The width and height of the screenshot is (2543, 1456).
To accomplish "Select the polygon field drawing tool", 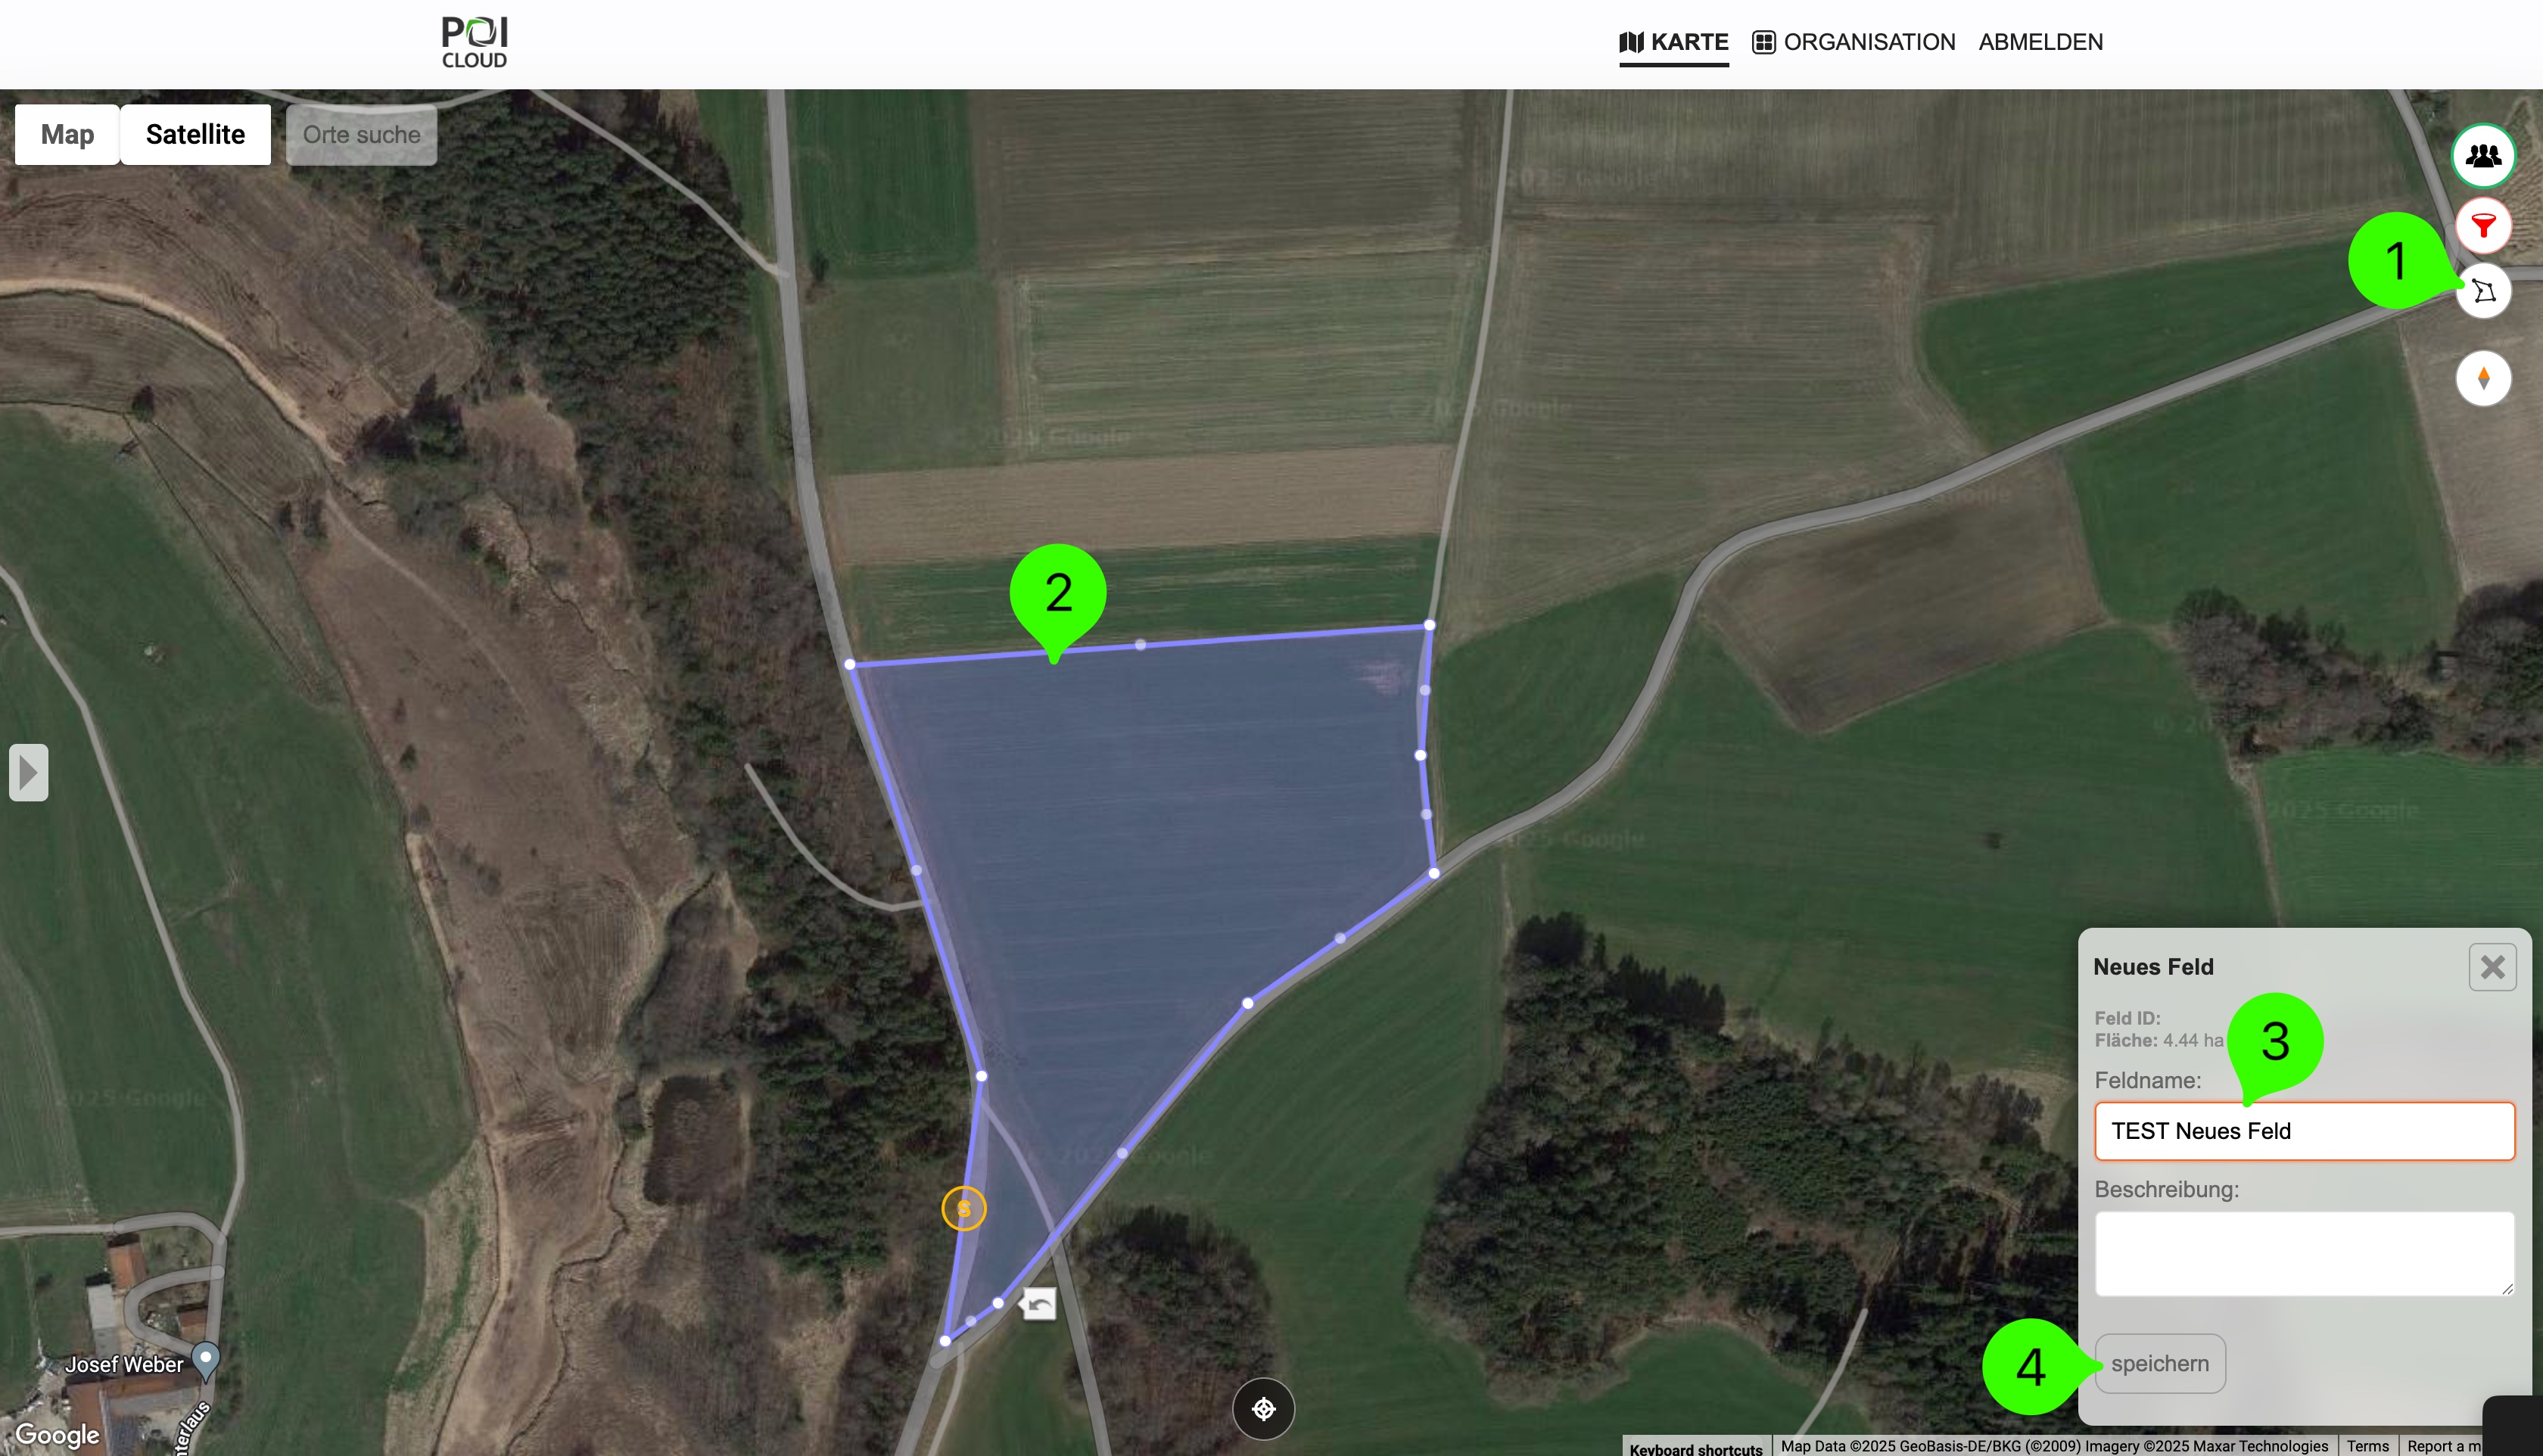I will (x=2484, y=291).
